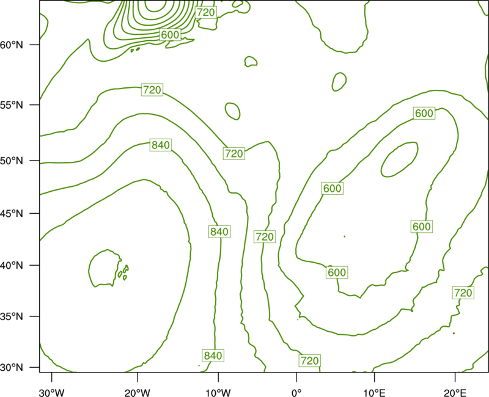
Task: Select the 20°E longitude axis label
Action: click(x=455, y=393)
